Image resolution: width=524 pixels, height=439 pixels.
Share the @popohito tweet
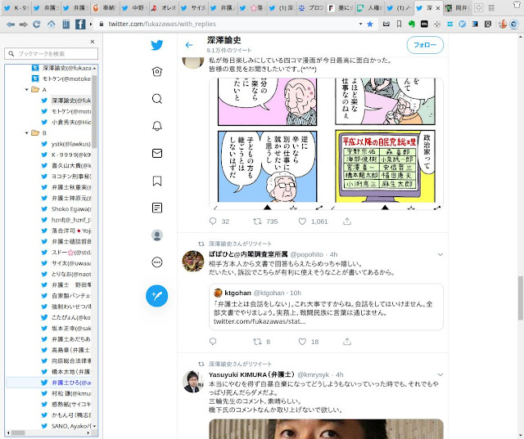[347, 341]
